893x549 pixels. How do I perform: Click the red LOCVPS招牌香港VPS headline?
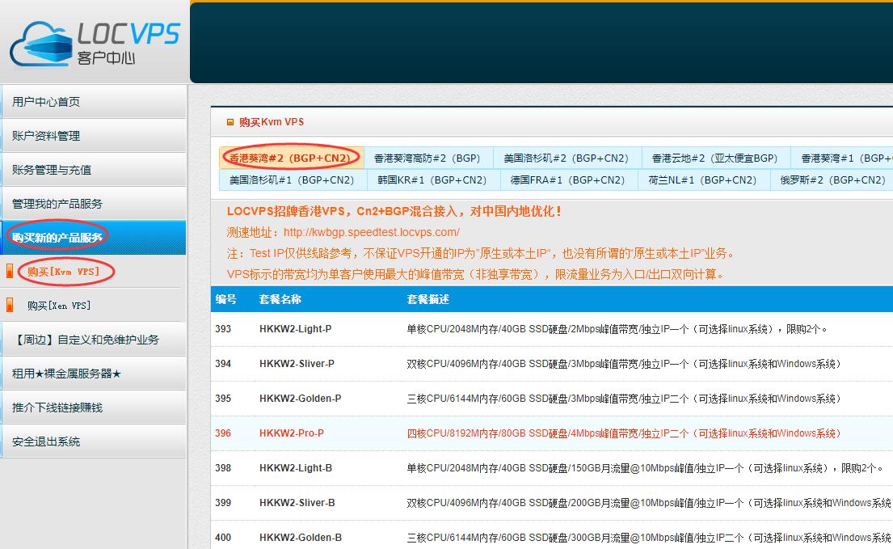point(394,211)
